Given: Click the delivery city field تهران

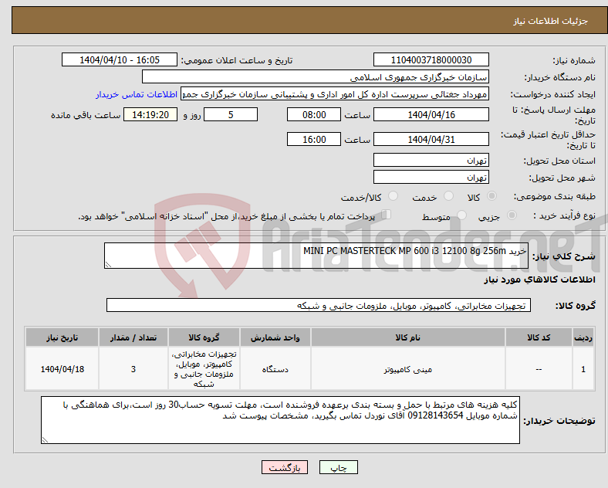Looking at the screenshot, I should pyautogui.click(x=431, y=178).
